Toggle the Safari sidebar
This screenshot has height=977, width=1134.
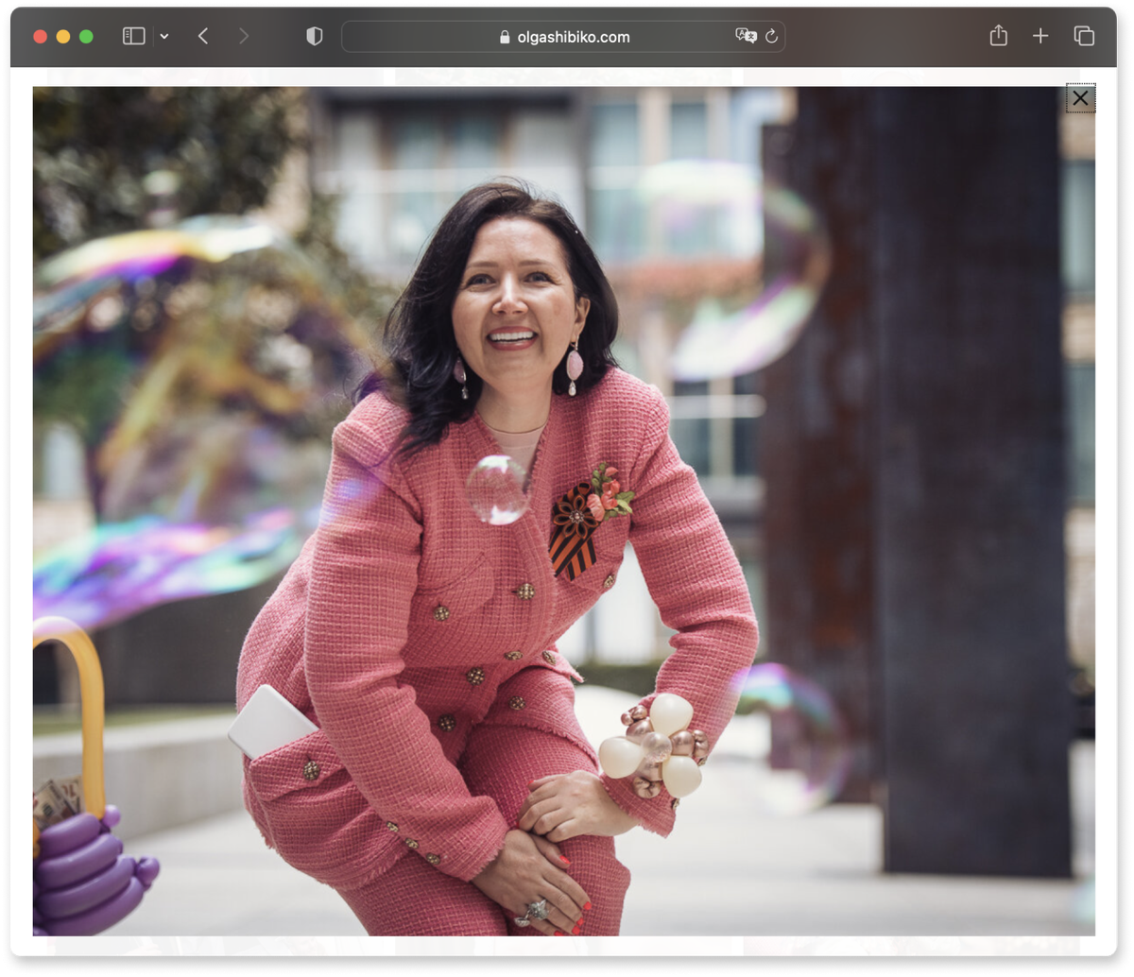(x=134, y=36)
